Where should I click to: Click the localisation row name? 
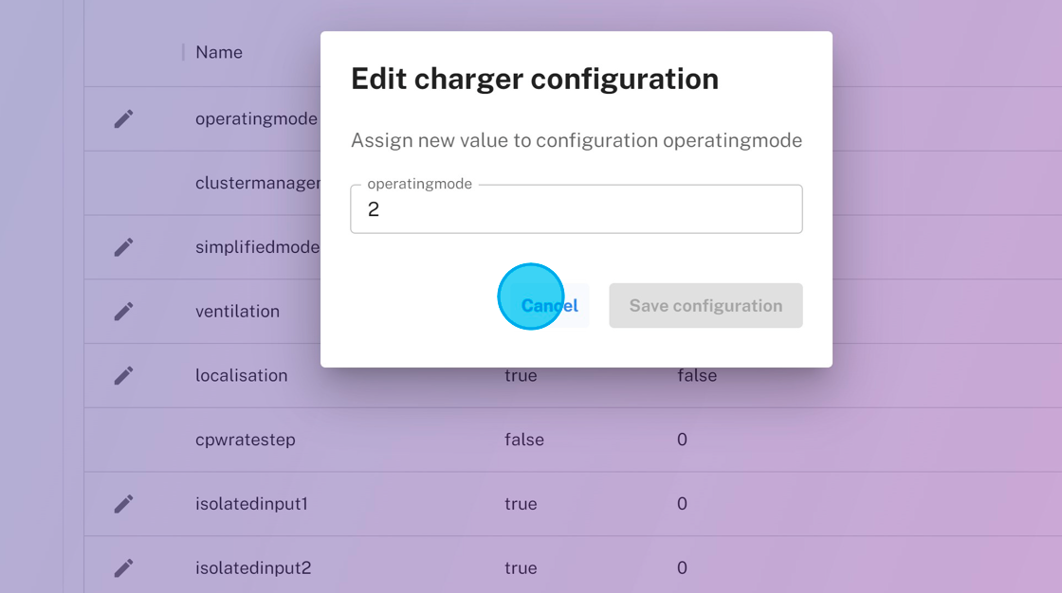[x=241, y=376]
